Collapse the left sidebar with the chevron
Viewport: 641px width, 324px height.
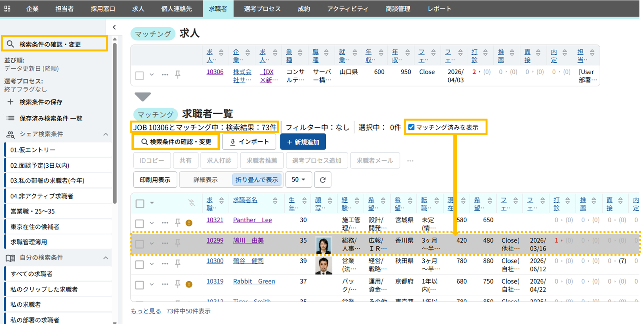tap(114, 27)
